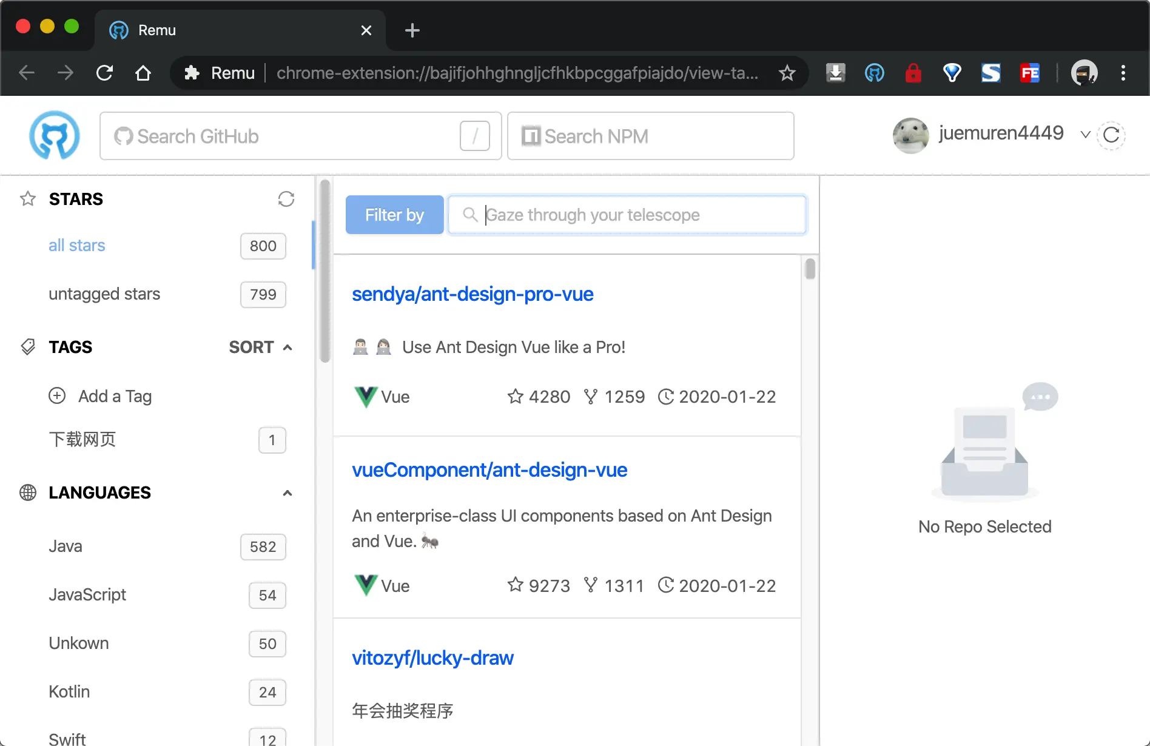Open the Chrome profile avatar

pyautogui.click(x=1084, y=73)
